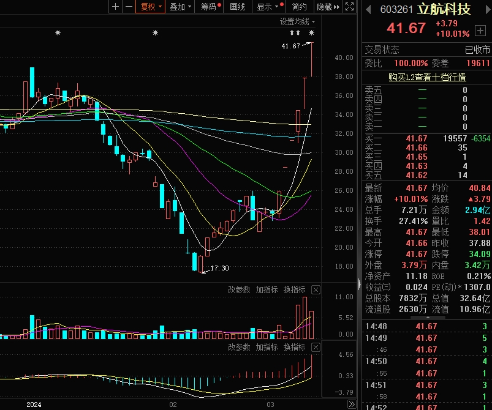Screen dimensions: 492x410
Task: Click the 委比 100.00% value
Action: (x=411, y=63)
